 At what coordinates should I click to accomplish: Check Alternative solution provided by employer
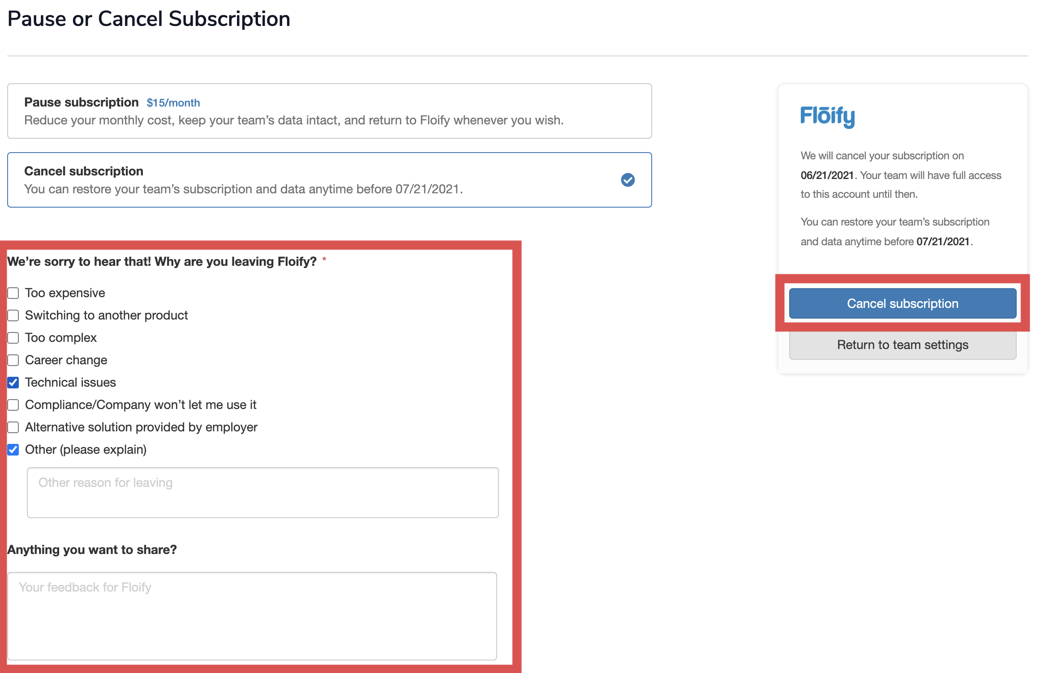[x=13, y=427]
